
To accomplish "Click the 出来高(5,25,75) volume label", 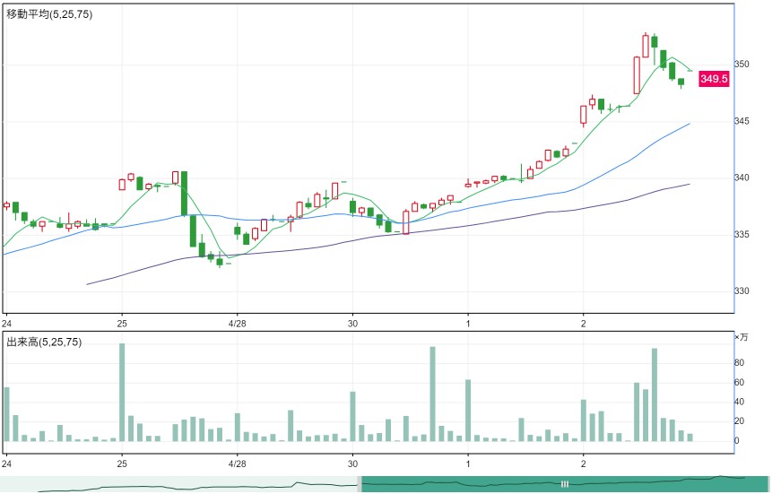I will tap(44, 342).
